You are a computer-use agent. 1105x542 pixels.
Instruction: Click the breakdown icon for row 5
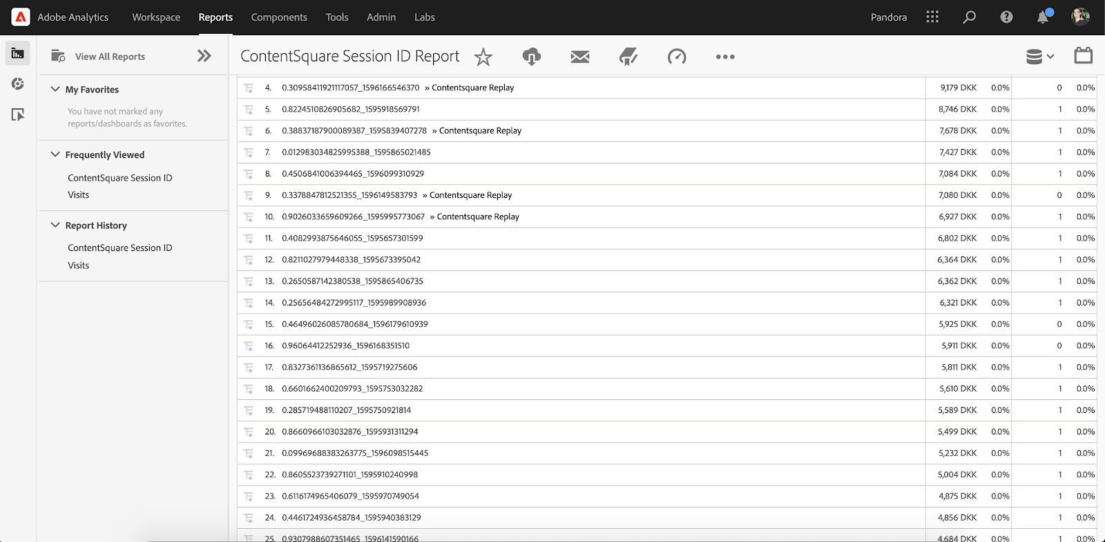pyautogui.click(x=249, y=109)
